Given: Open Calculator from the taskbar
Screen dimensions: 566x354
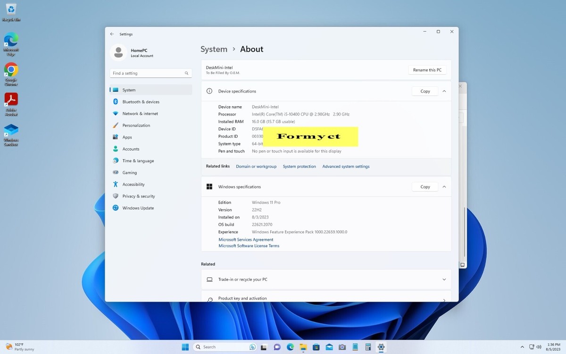Looking at the screenshot, I should pyautogui.click(x=368, y=347).
